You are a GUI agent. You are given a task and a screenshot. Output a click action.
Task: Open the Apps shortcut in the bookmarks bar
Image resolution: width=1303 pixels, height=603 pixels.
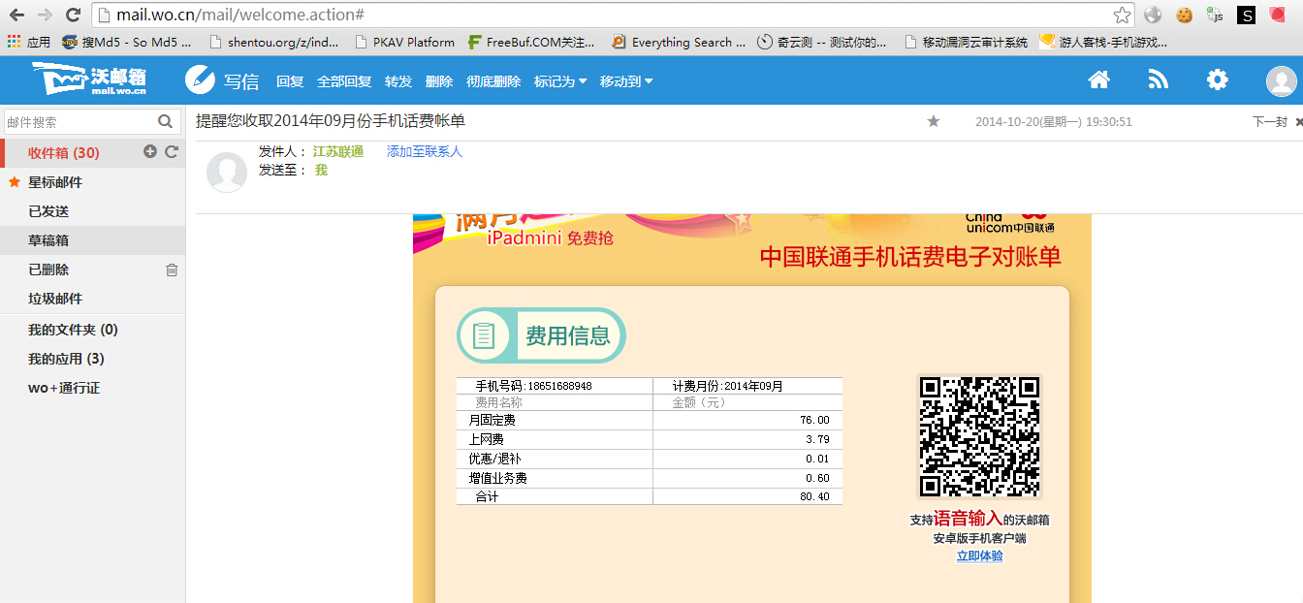pyautogui.click(x=28, y=42)
